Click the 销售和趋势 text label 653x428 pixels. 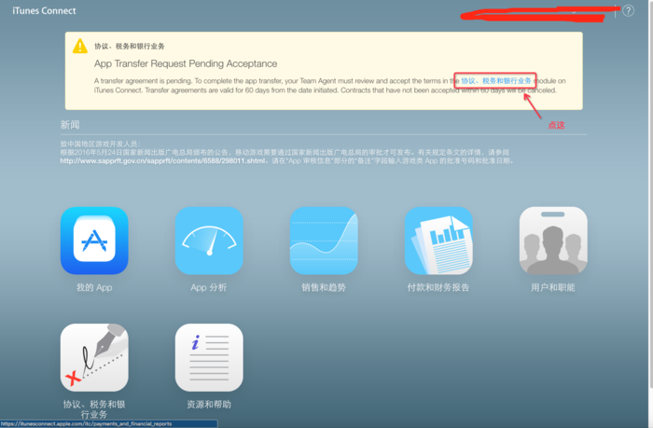pyautogui.click(x=324, y=288)
